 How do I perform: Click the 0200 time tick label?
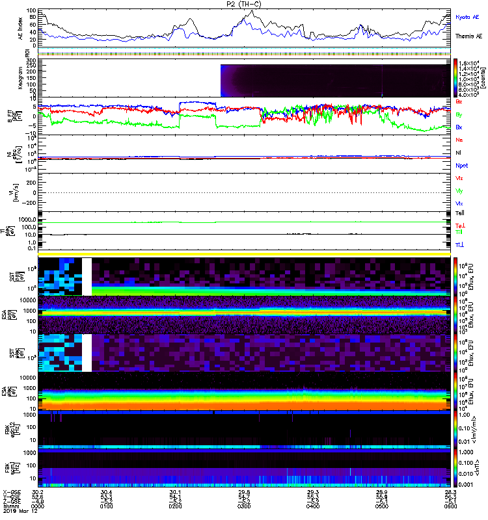(x=175, y=506)
